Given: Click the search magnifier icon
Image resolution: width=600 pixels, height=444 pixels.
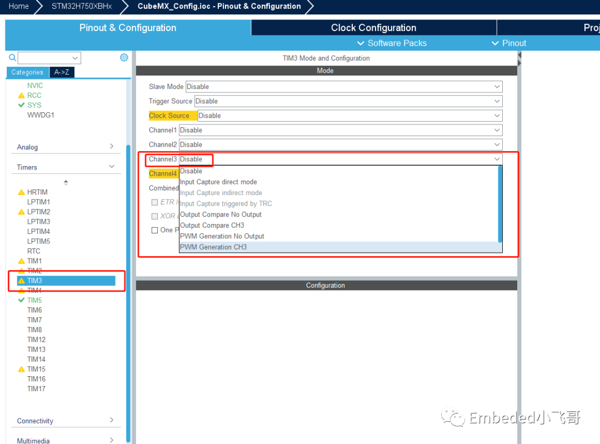Looking at the screenshot, I should click(12, 58).
